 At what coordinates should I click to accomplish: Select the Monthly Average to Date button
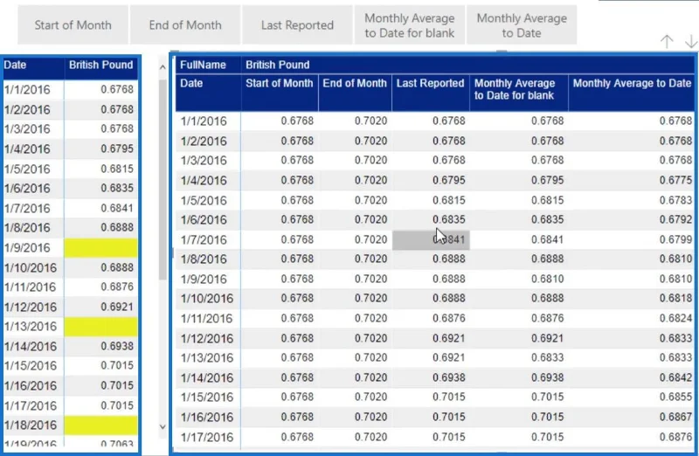[x=522, y=25]
